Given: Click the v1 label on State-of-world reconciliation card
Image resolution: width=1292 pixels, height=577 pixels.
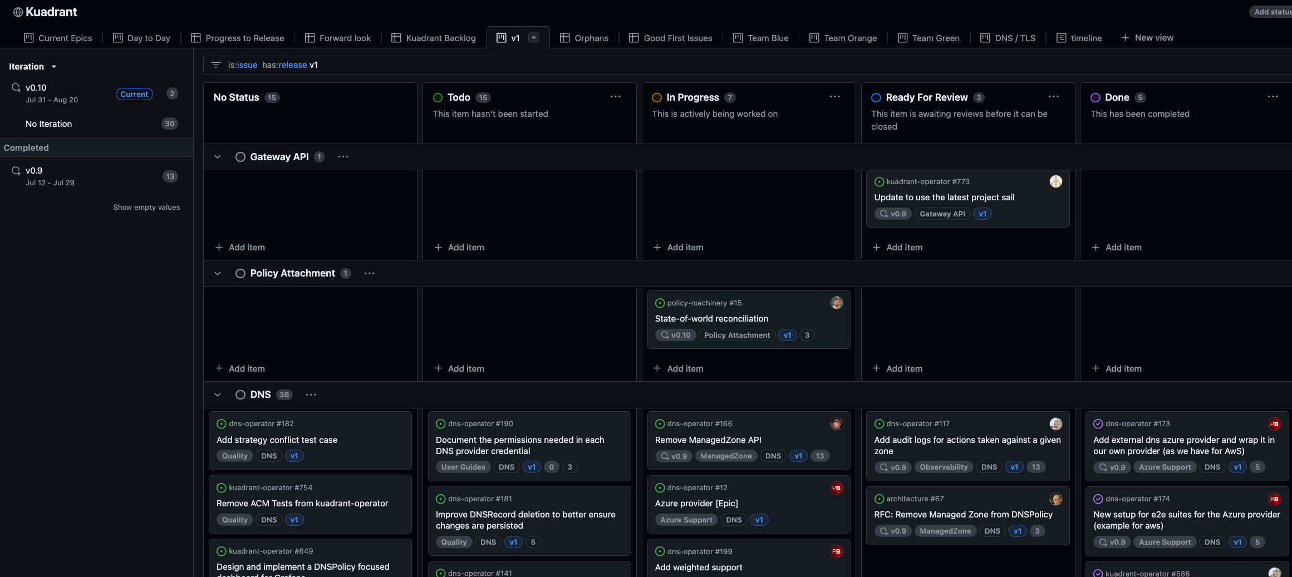Looking at the screenshot, I should click(x=787, y=336).
